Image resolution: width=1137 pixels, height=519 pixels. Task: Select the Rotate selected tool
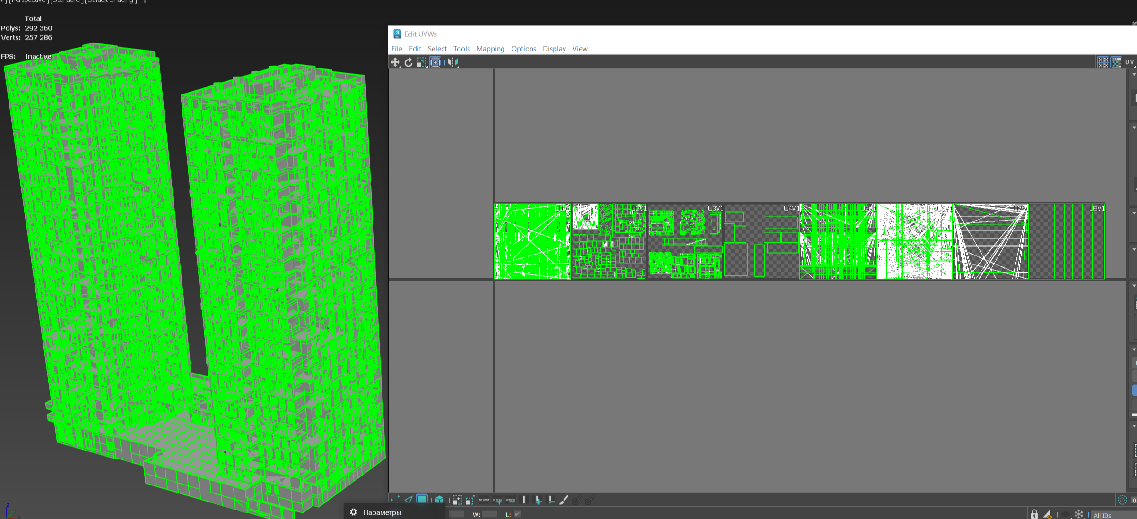(408, 62)
